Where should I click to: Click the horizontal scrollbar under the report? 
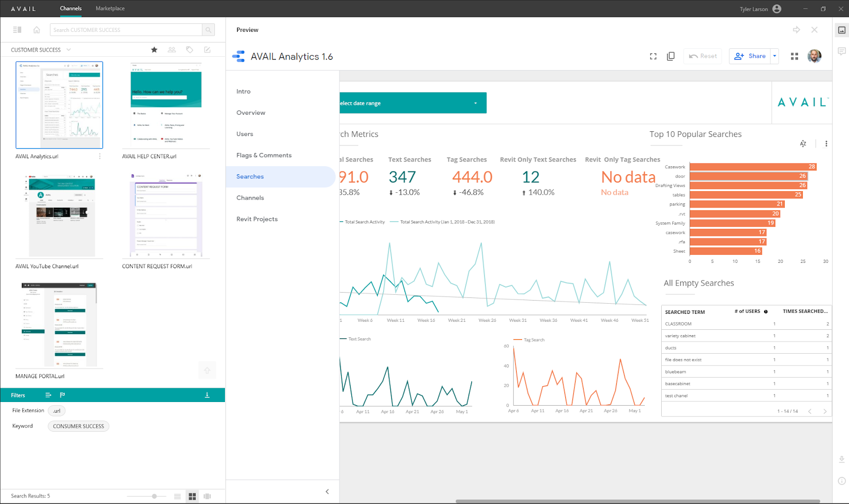click(637, 501)
